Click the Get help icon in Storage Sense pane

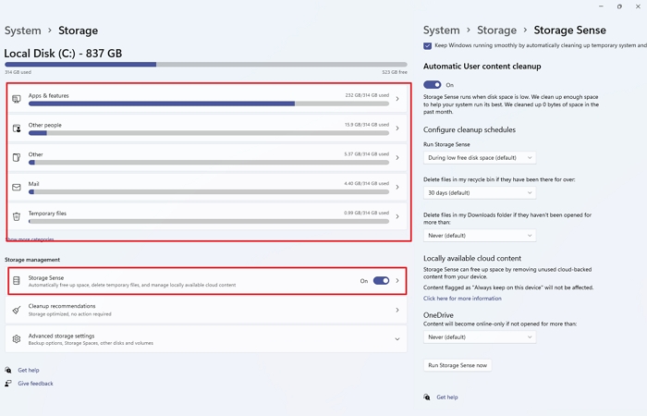427,397
